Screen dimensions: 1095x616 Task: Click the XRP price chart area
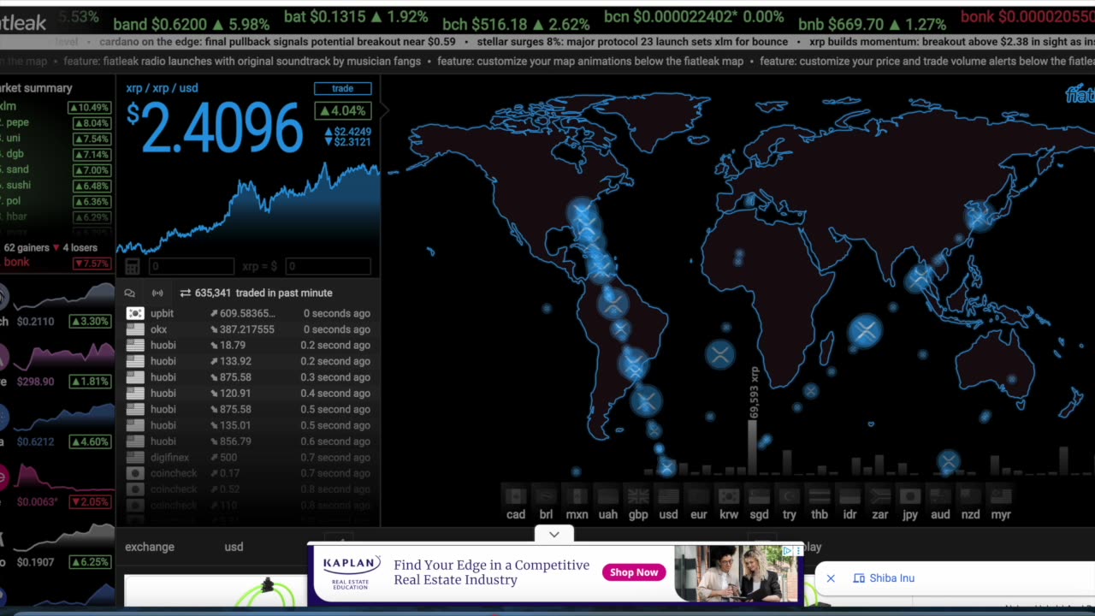[248, 210]
